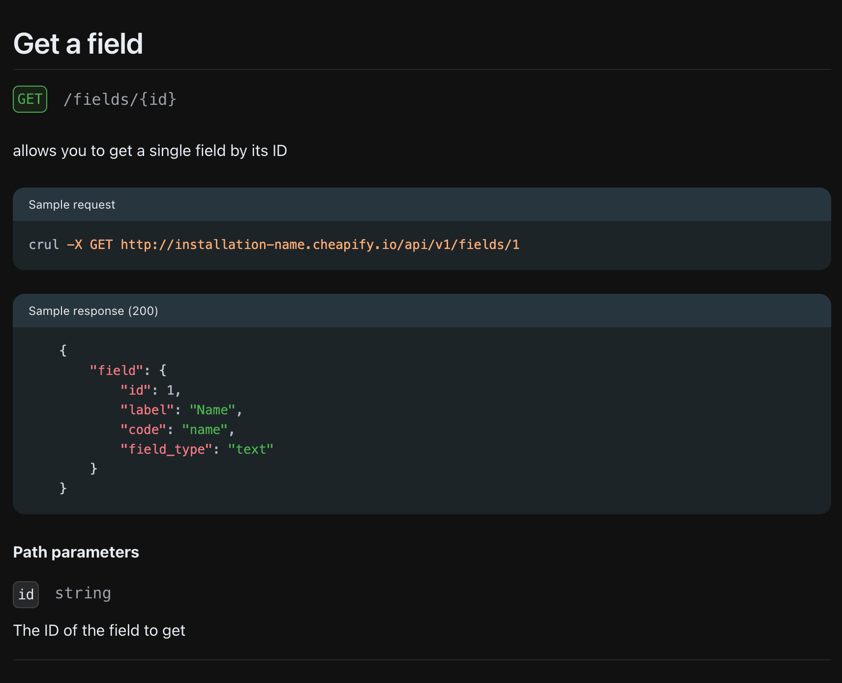Click the "field" key in the JSON response
The height and width of the screenshot is (683, 842).
117,371
